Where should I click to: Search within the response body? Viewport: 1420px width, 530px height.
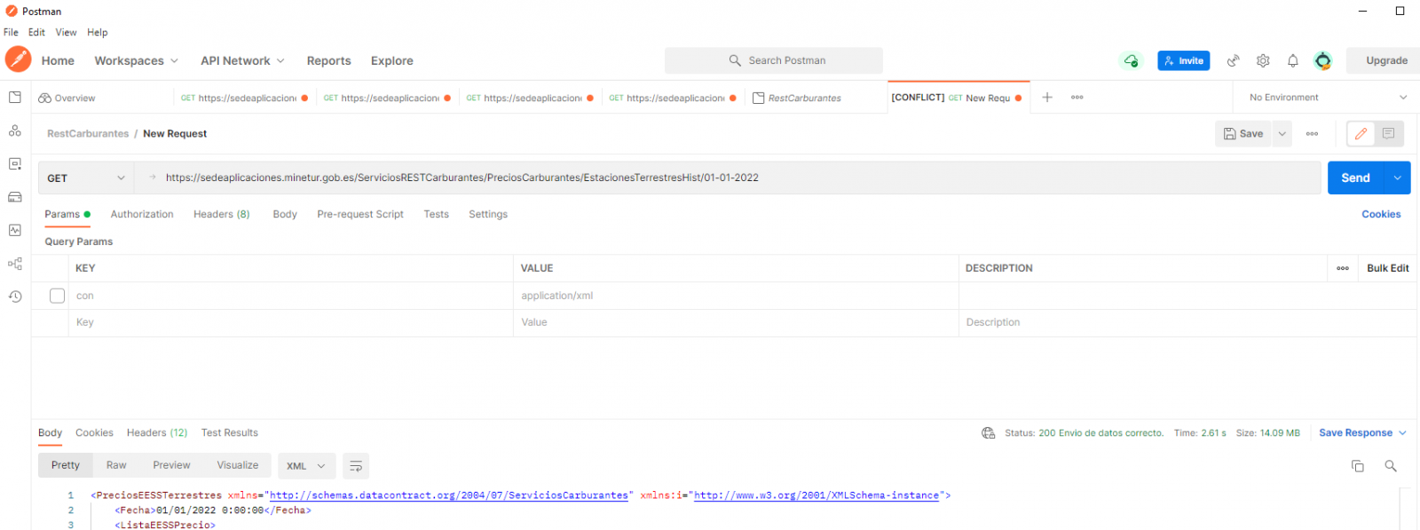coord(1391,466)
